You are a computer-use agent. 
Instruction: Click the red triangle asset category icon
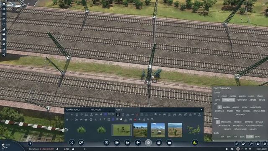coord(137,115)
